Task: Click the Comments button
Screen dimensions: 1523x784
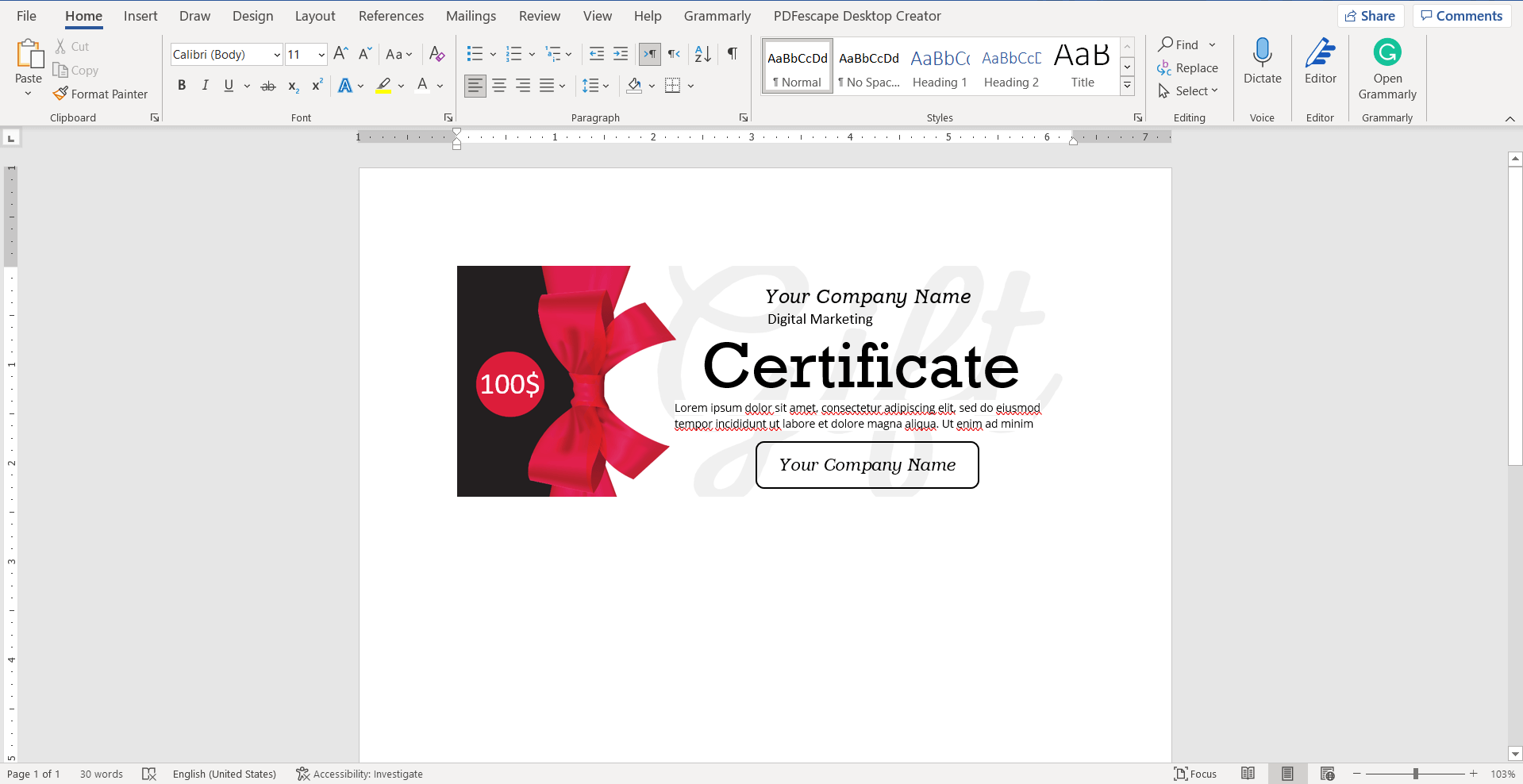Action: pyautogui.click(x=1461, y=16)
